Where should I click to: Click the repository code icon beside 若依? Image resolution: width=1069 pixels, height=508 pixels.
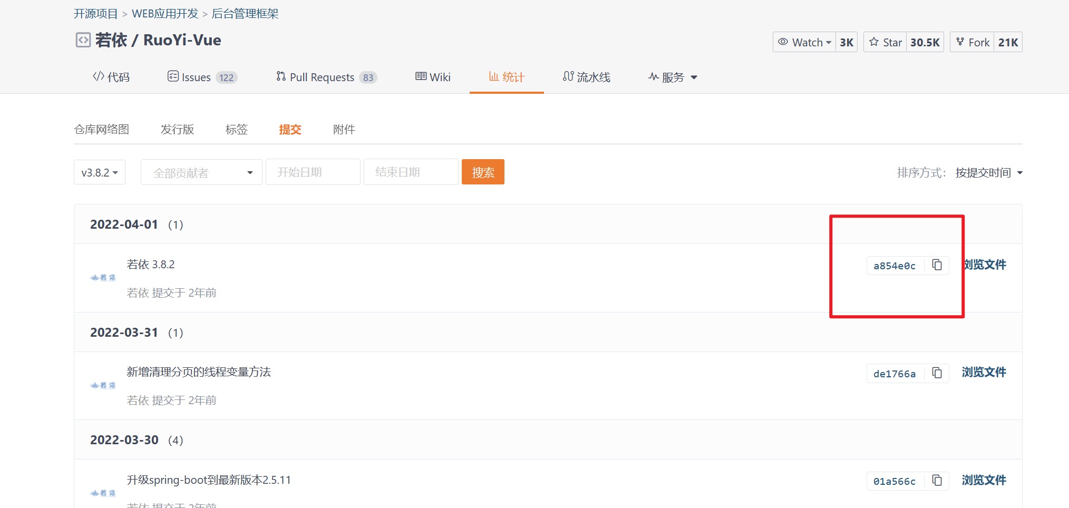pyautogui.click(x=83, y=40)
